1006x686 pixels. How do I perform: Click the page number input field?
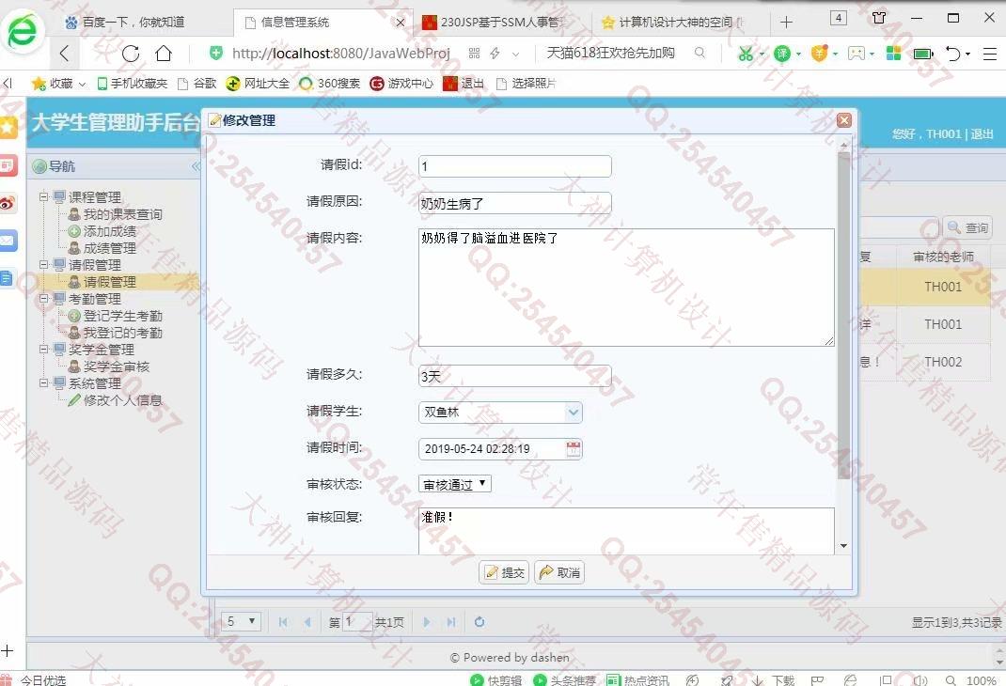[357, 622]
